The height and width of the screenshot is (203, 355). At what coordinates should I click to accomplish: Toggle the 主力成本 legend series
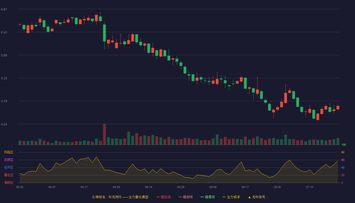coord(231,197)
